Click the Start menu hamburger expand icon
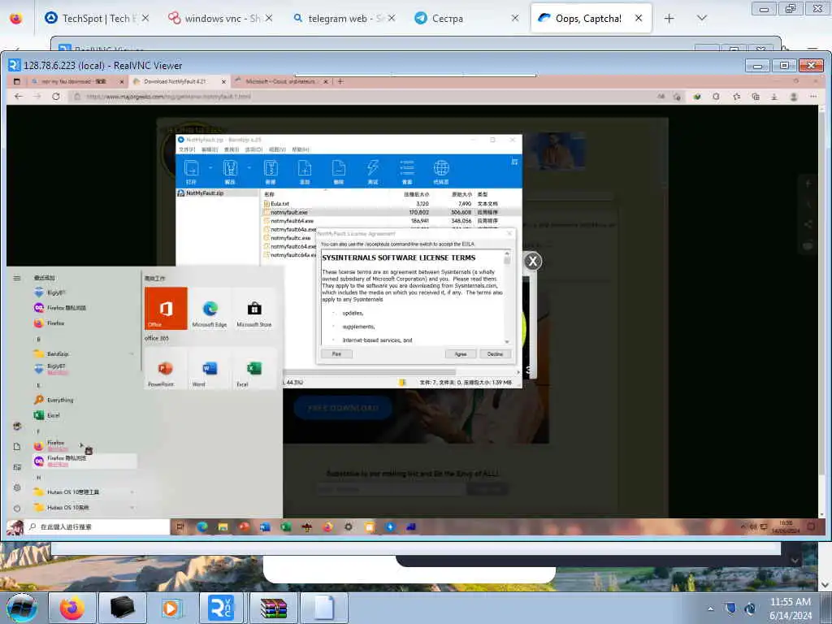832x624 pixels. coord(17,278)
